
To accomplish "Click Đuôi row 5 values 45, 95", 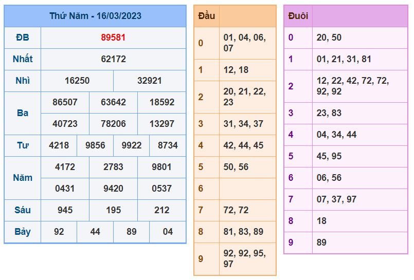I will tap(329, 156).
